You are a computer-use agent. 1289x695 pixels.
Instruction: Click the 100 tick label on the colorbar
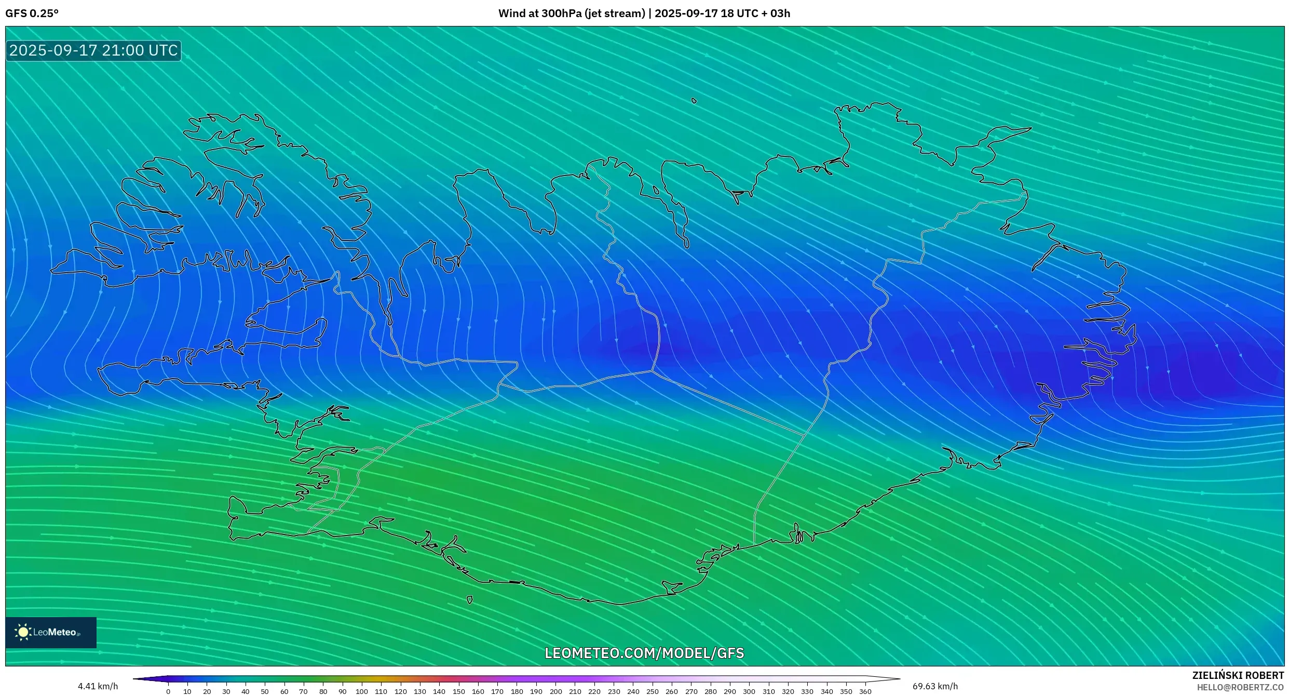click(x=362, y=691)
